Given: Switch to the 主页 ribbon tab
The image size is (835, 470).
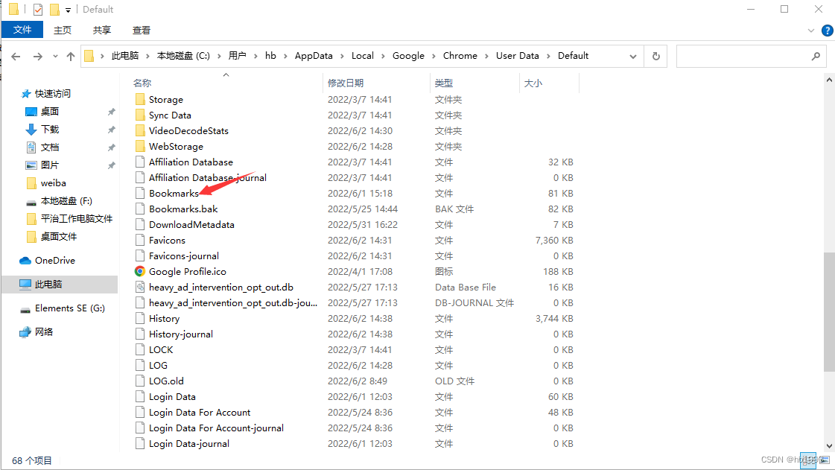Looking at the screenshot, I should [63, 31].
